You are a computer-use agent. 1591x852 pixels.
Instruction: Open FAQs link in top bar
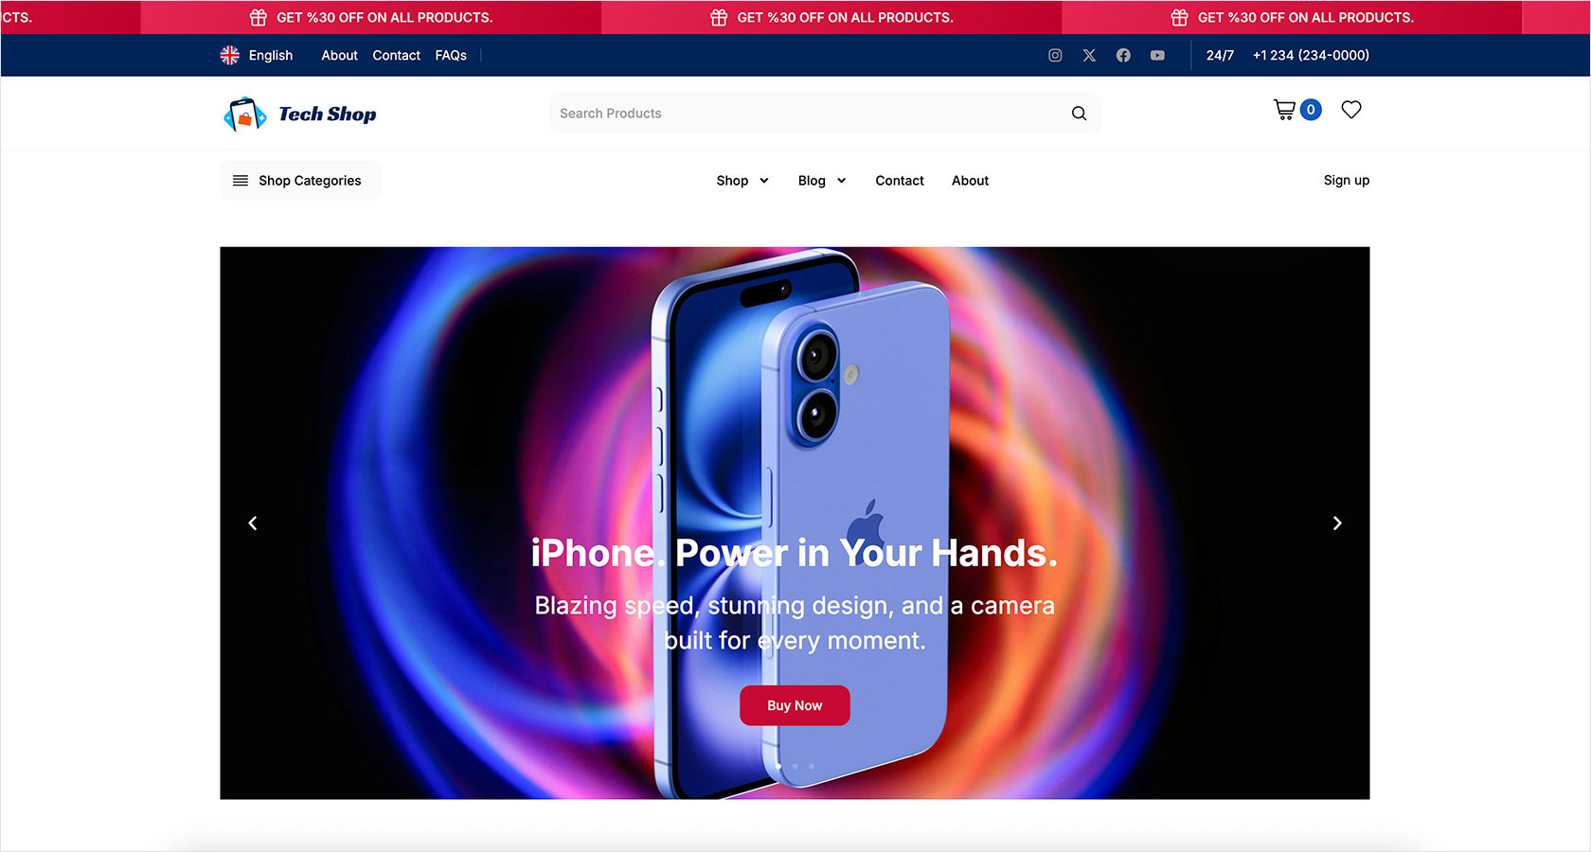pyautogui.click(x=451, y=56)
